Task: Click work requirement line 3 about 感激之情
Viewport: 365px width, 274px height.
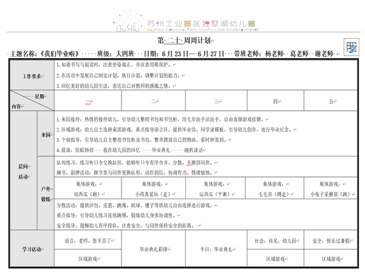Action: tap(115, 86)
